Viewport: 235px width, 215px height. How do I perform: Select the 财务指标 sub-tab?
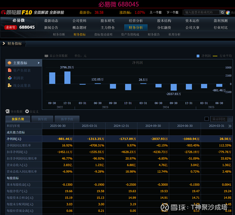point(80,35)
